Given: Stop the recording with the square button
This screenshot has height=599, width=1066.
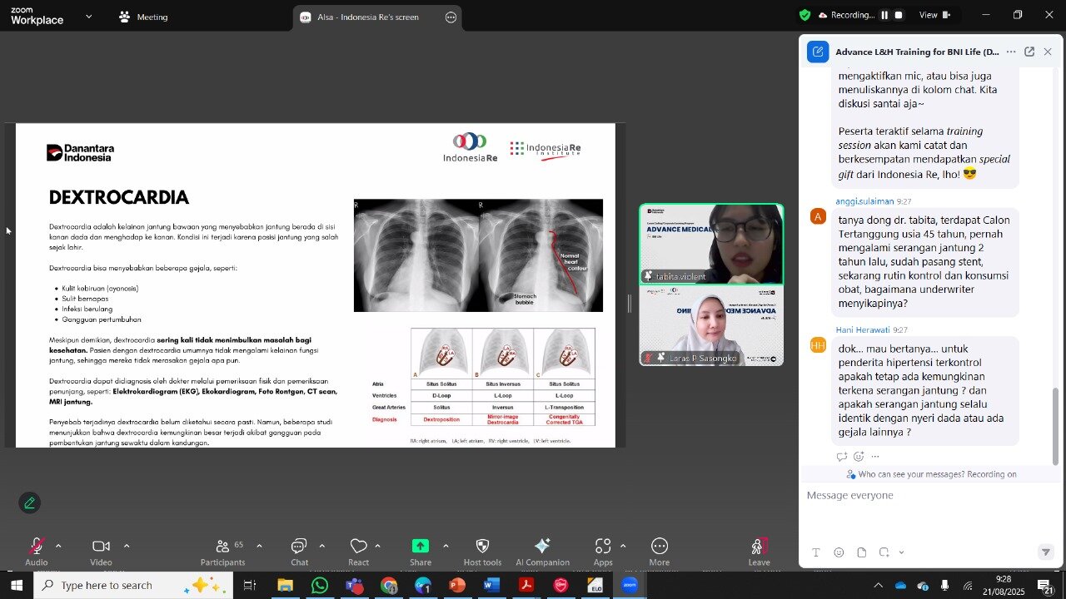Looking at the screenshot, I should click(899, 15).
